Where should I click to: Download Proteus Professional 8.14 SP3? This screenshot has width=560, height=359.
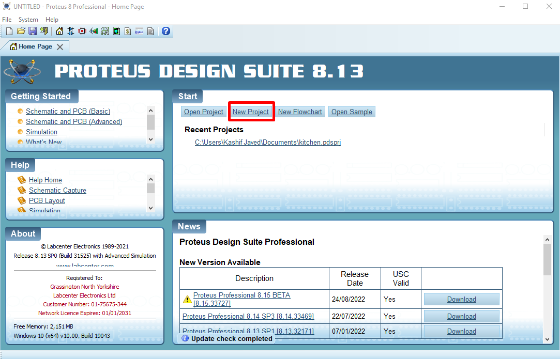click(461, 317)
